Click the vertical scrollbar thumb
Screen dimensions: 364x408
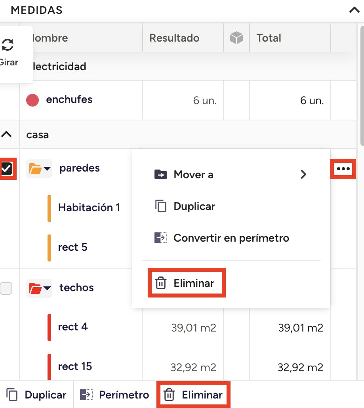point(362,86)
